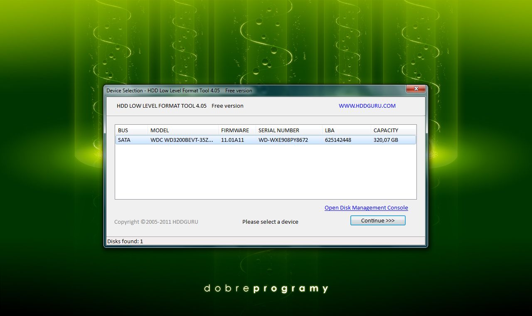
Task: Click serial number WD-WXE908PY8672
Action: [x=283, y=140]
